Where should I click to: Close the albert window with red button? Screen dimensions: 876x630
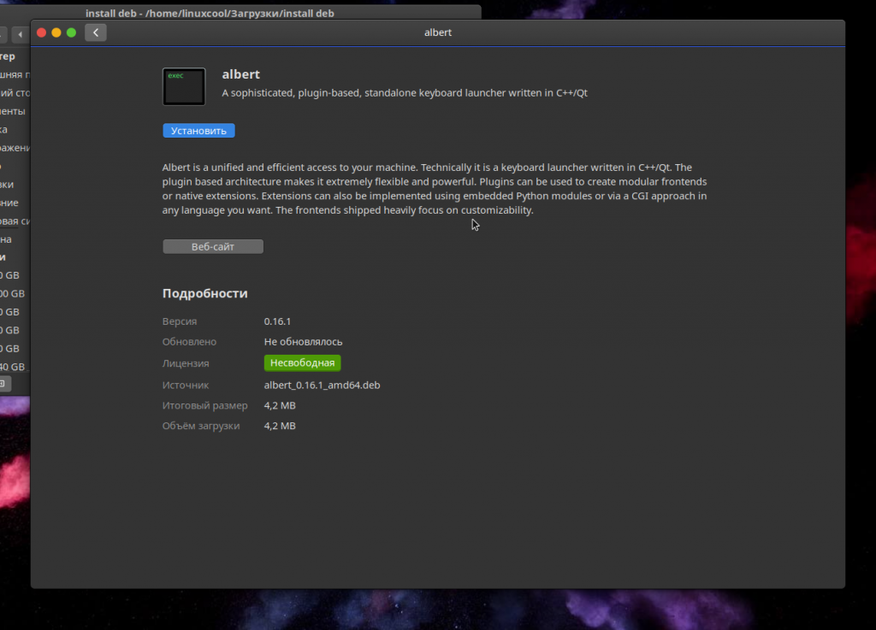tap(41, 32)
